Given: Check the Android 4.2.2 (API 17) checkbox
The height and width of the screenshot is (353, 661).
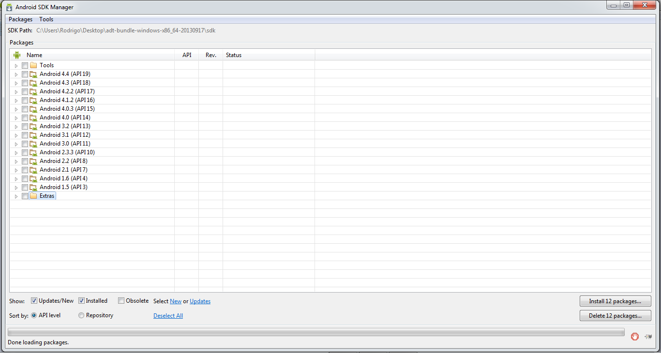Looking at the screenshot, I should click(25, 91).
